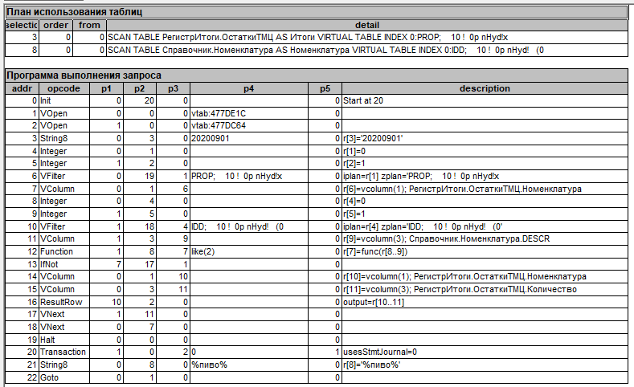The image size is (634, 387).
Task: Select the 'IDD; 10 ! 0p nHyd!' p4 cell in row 10
Action: (x=248, y=226)
